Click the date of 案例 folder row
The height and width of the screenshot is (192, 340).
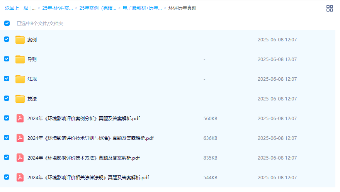point(277,40)
